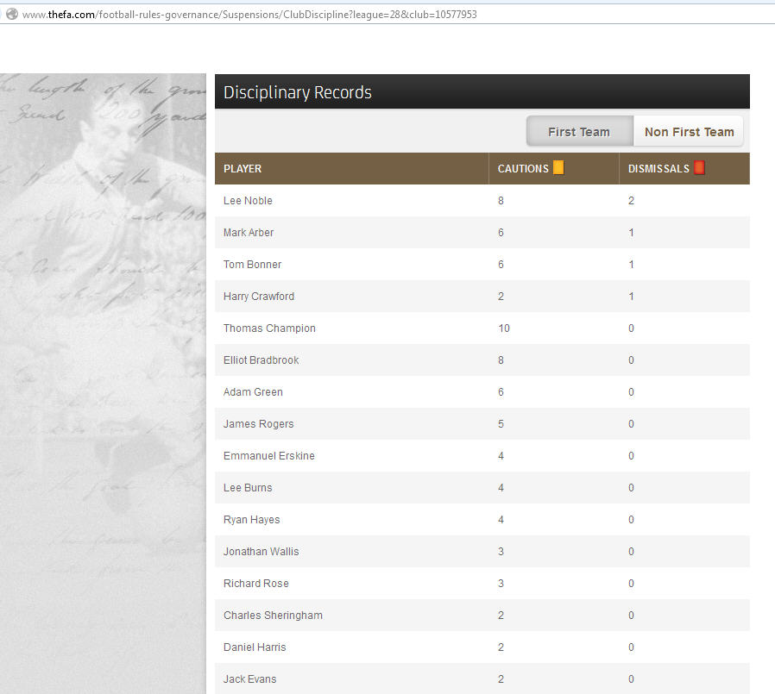Click the historic footballer background image

(103, 384)
